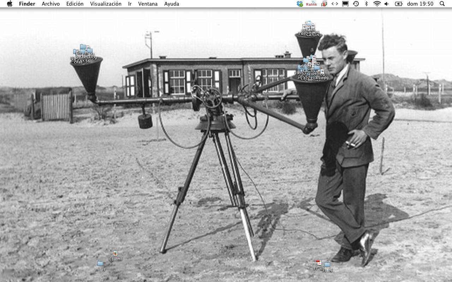Open Spotlight search magnifying glass
452x282 pixels.
pyautogui.click(x=442, y=4)
